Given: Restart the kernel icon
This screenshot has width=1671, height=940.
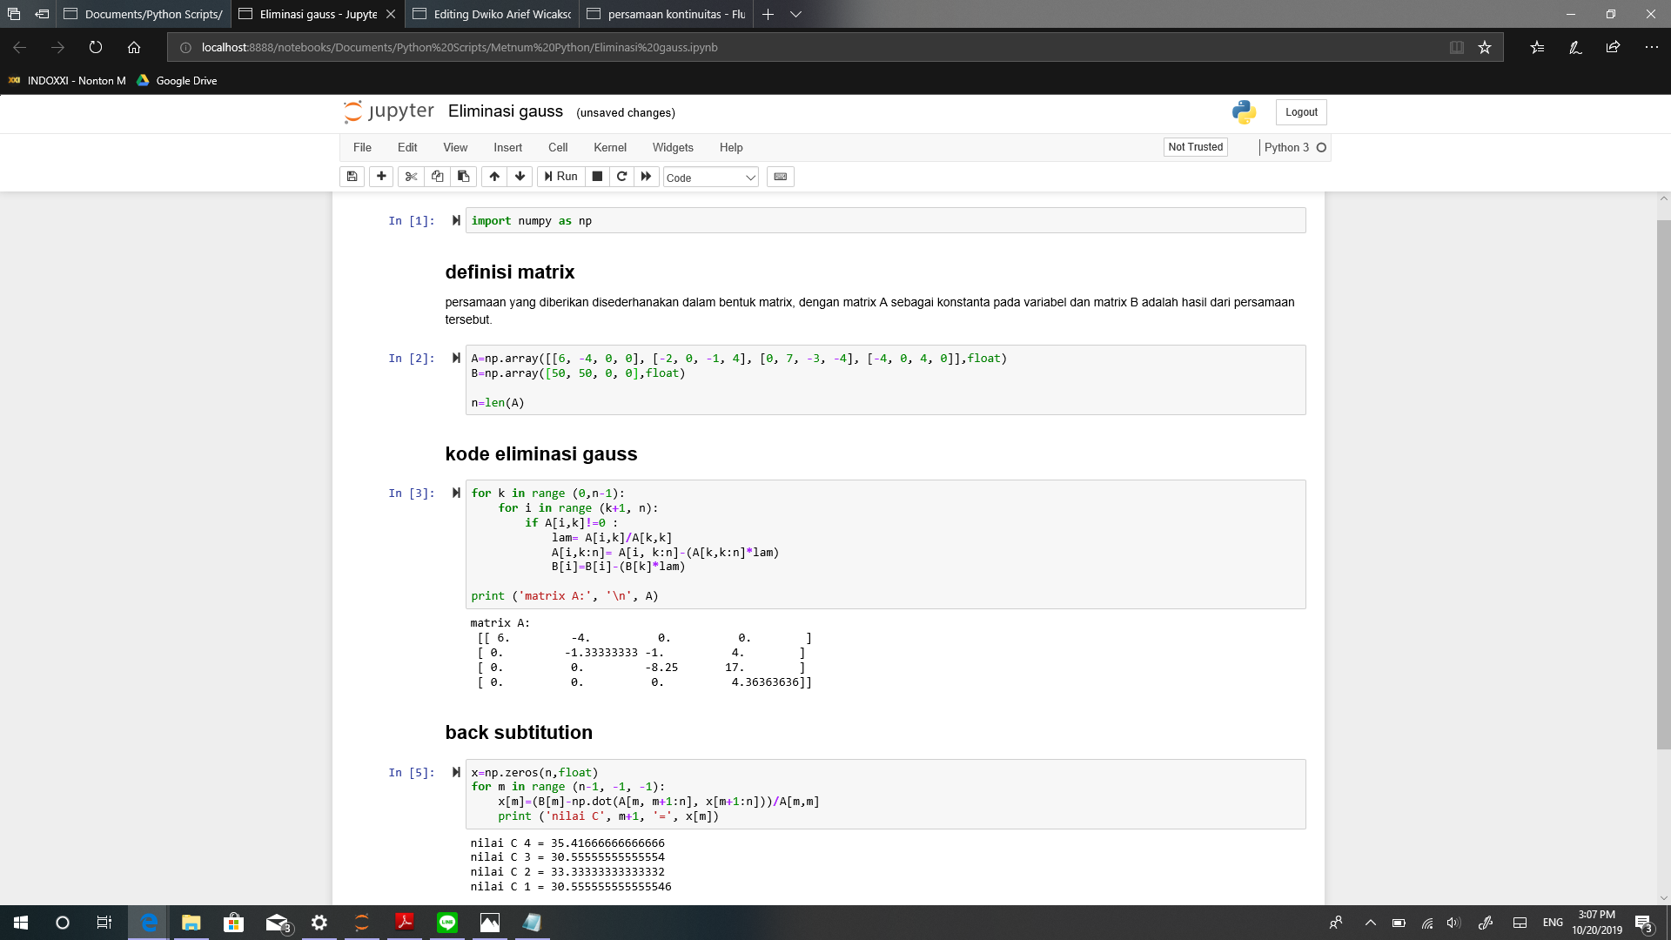Looking at the screenshot, I should click(x=621, y=177).
